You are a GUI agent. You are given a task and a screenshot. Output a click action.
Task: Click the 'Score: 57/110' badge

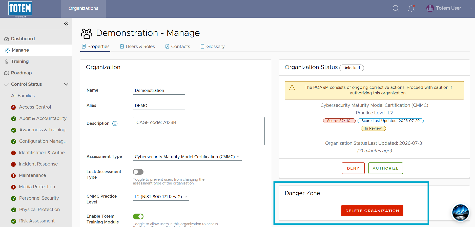click(x=339, y=121)
